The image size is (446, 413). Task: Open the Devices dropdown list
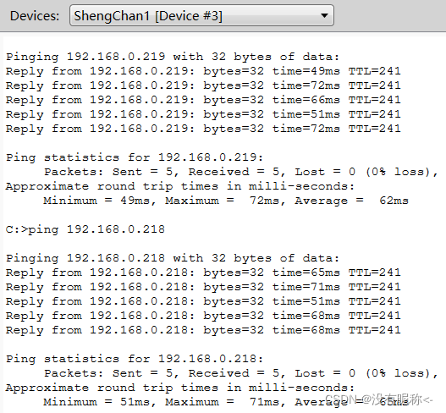coord(201,15)
